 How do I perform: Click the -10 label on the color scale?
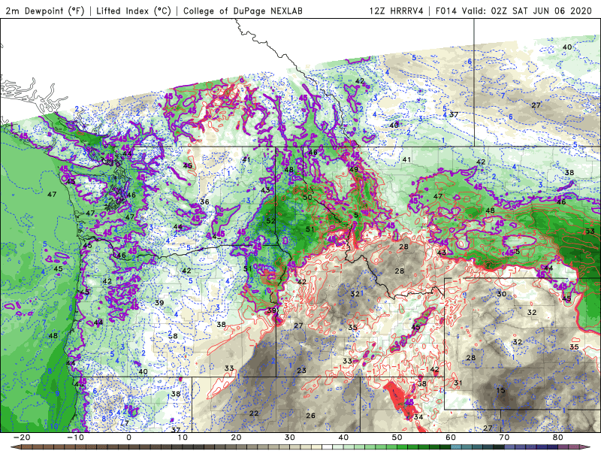(x=75, y=437)
